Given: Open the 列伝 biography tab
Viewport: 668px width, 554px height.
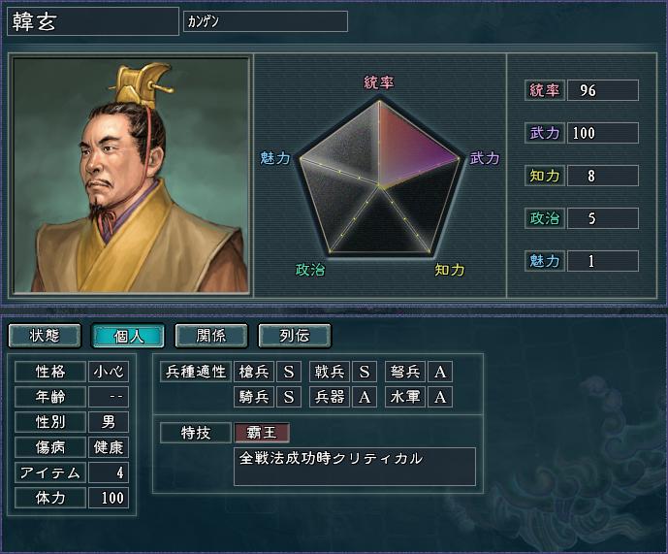Looking at the screenshot, I should (x=295, y=336).
